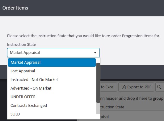This screenshot has width=164, height=121.
Task: Choose Lost Appraisal from dropdown list
Action: (x=52, y=71)
